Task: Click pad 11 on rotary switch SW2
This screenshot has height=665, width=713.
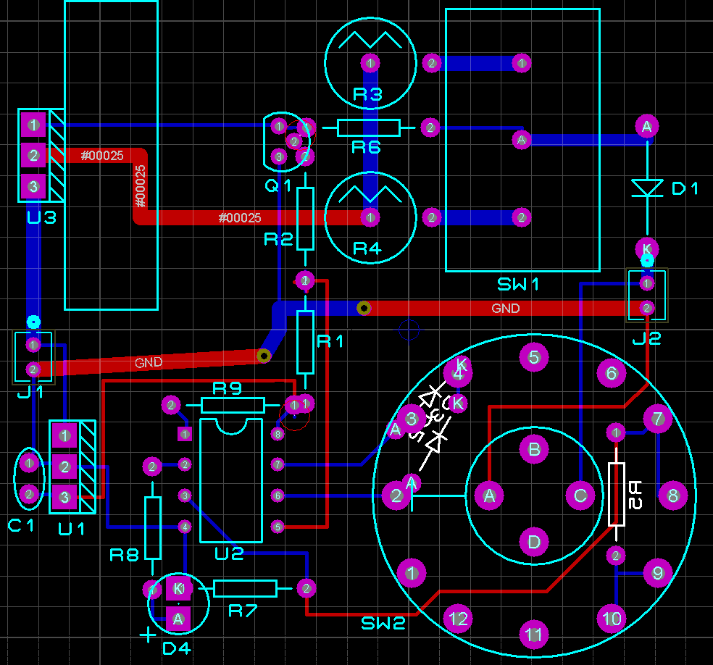Action: 533,635
